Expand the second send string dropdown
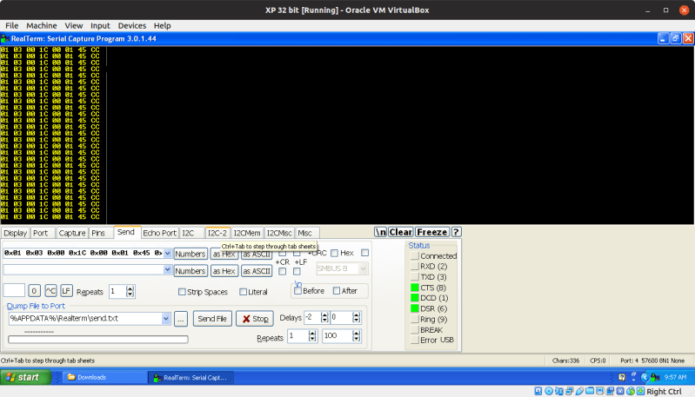 (x=167, y=269)
